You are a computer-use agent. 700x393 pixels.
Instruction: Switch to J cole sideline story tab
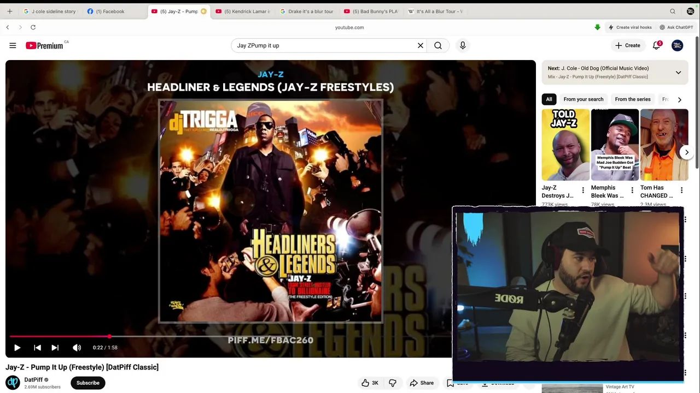(49, 11)
